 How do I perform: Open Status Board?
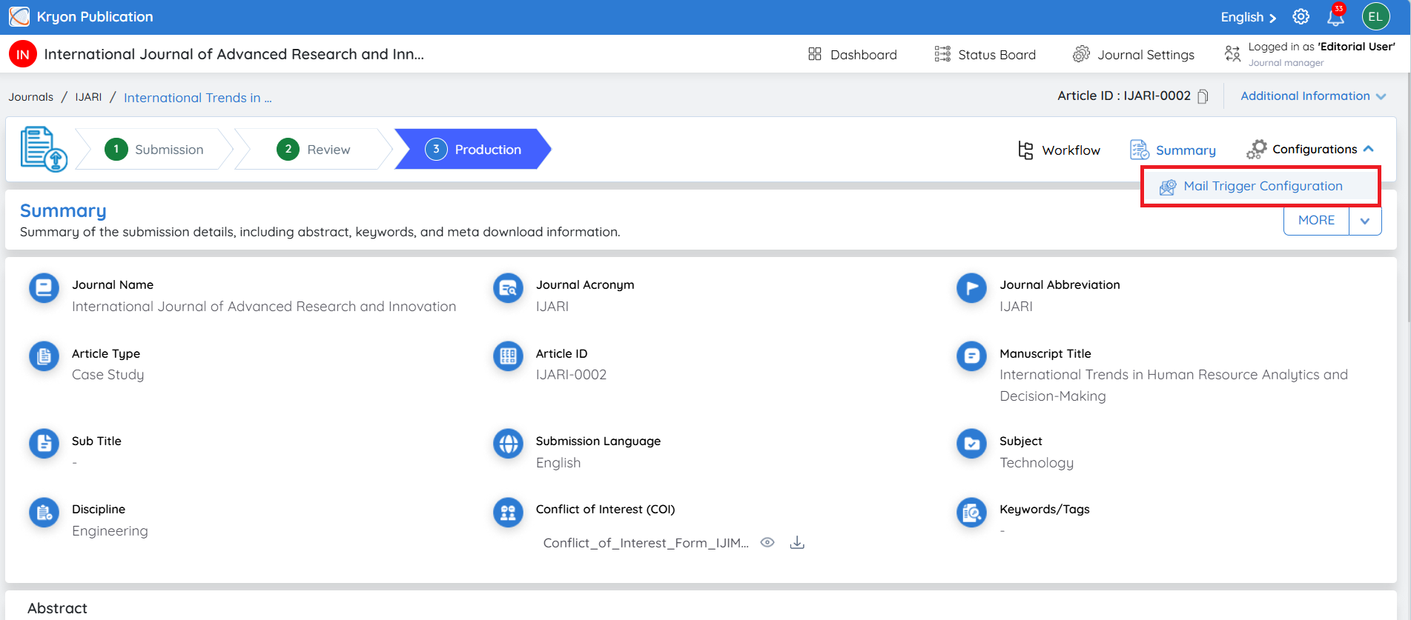(x=985, y=54)
